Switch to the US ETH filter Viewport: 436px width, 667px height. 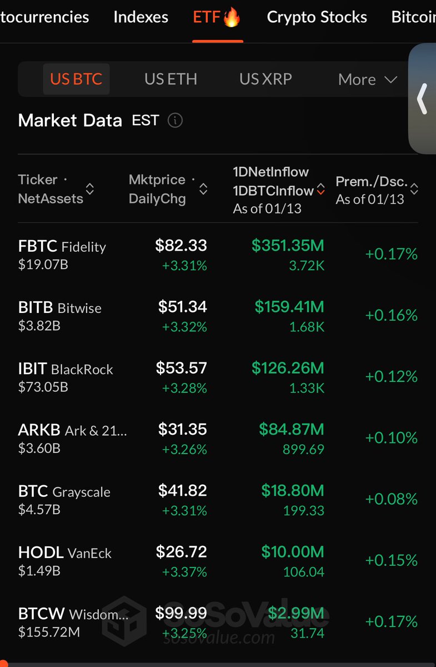171,79
